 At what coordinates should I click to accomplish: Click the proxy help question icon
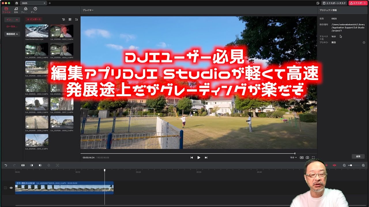click(x=364, y=43)
